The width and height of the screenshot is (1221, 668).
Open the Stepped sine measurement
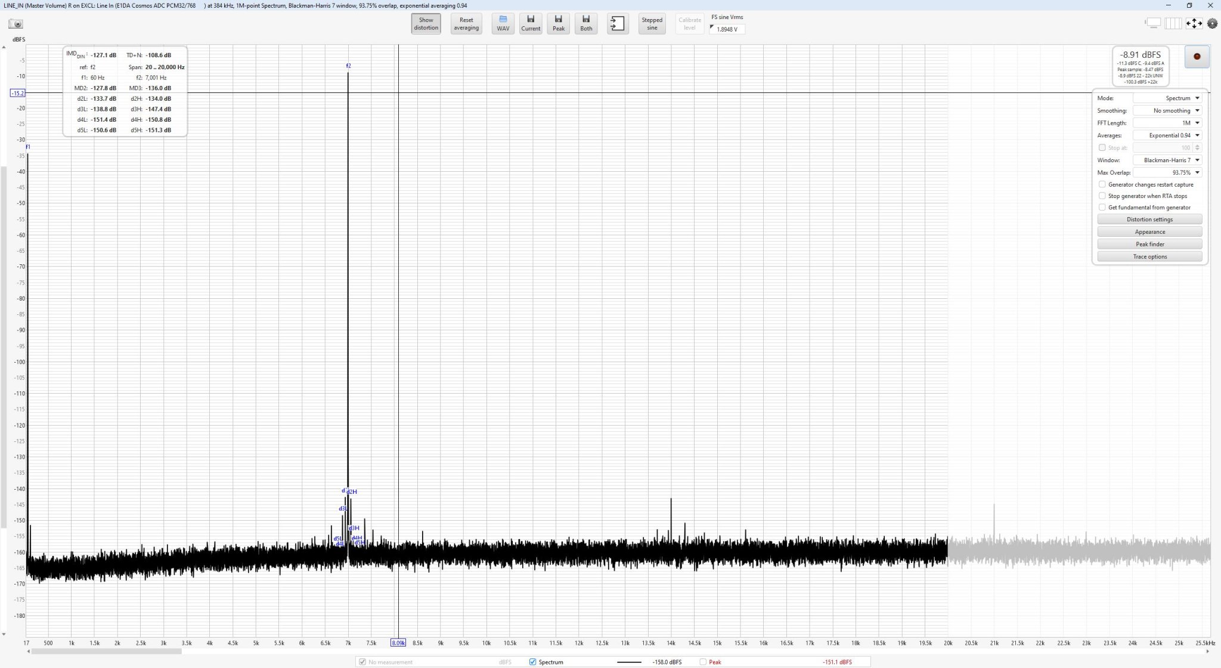pos(652,24)
